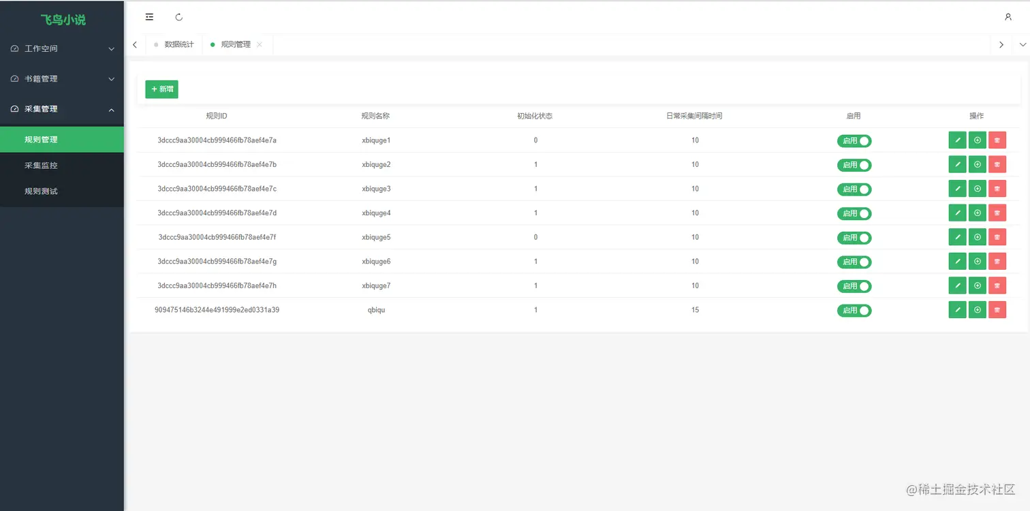Viewport: 1030px width, 511px height.
Task: Click the 日常采集间隔时间 column header
Action: 694,116
